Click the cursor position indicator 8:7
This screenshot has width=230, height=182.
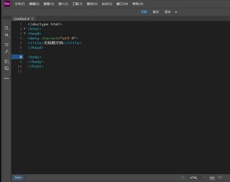pos(220,178)
